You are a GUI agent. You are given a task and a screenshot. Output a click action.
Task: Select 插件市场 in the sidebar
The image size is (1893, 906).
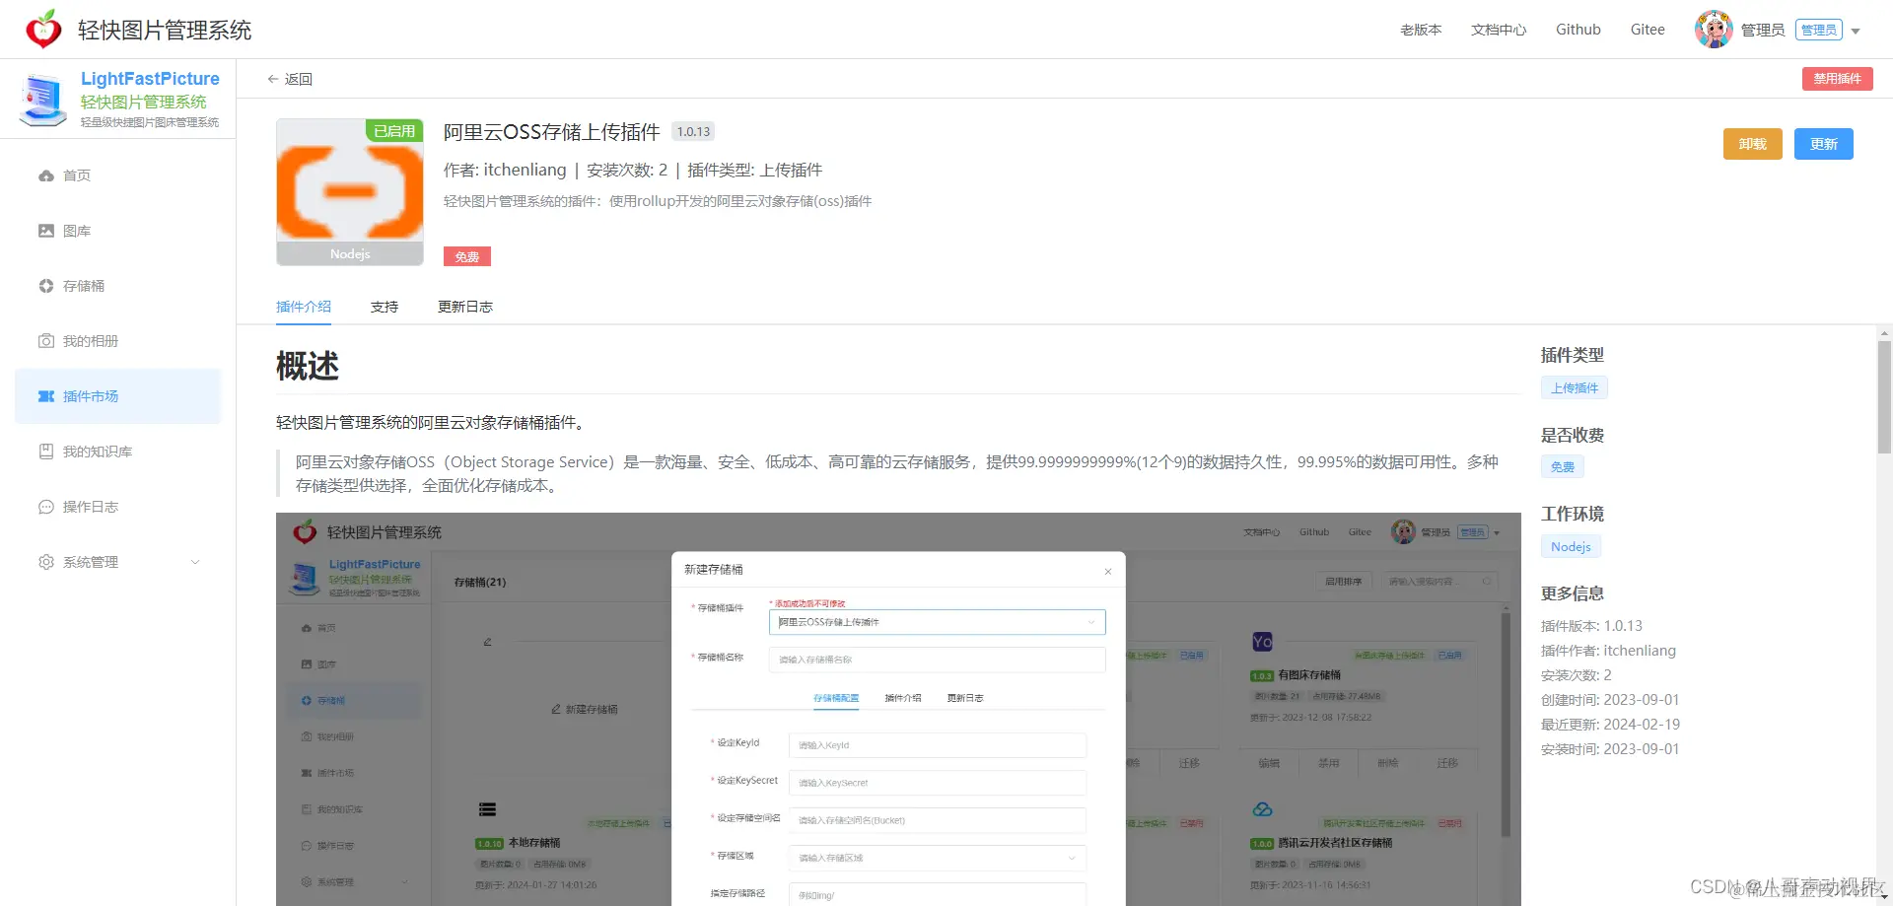click(117, 396)
